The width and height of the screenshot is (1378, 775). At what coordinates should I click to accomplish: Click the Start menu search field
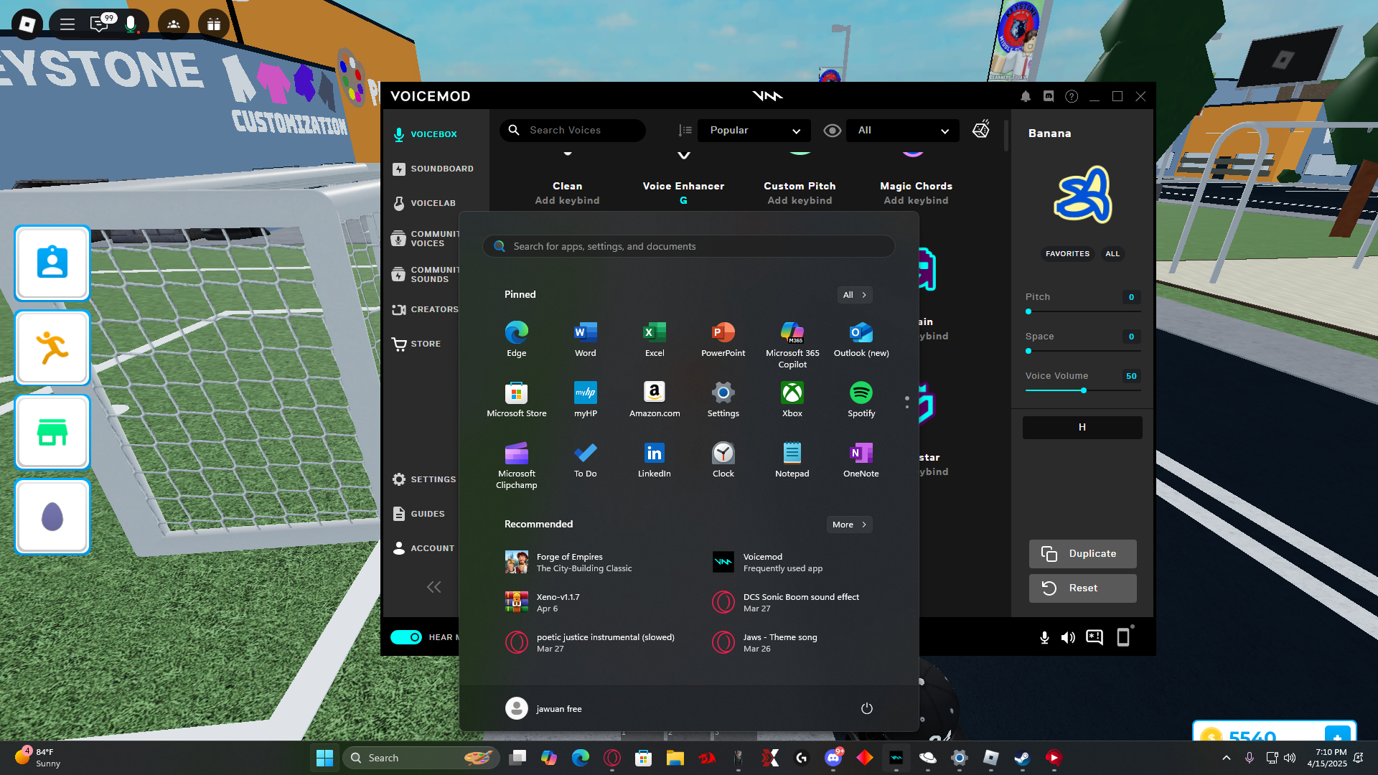688,246
